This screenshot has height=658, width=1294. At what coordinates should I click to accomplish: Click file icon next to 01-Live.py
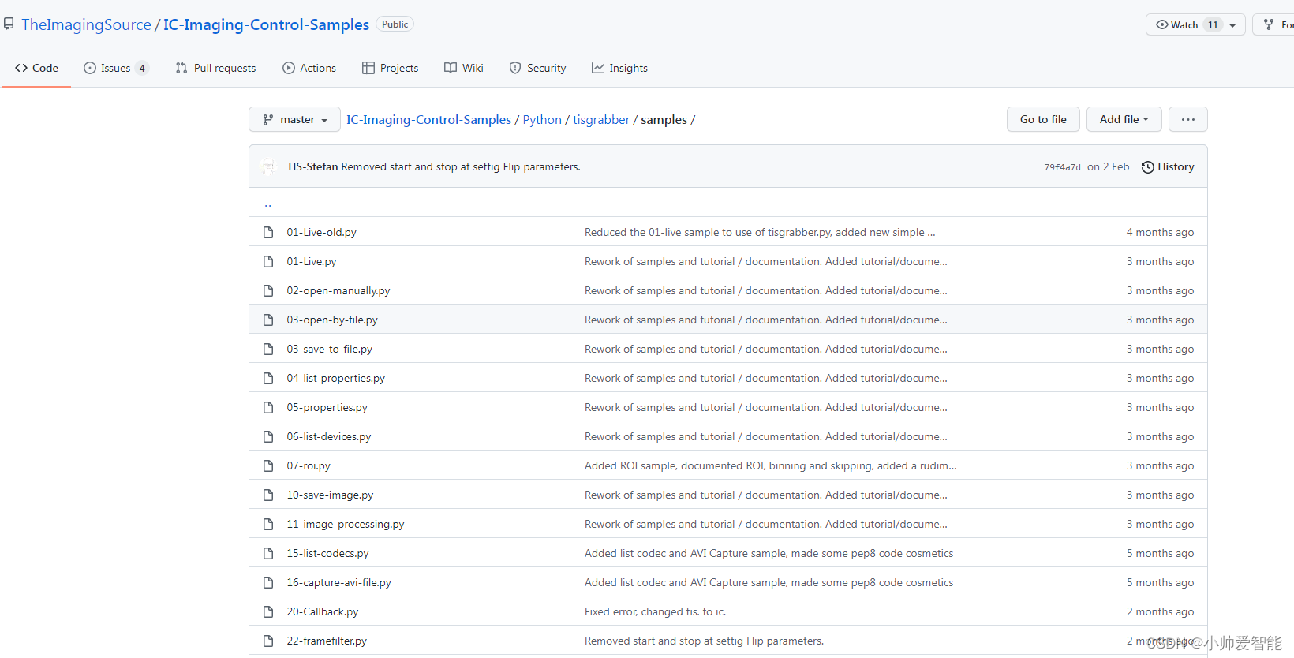pos(268,261)
